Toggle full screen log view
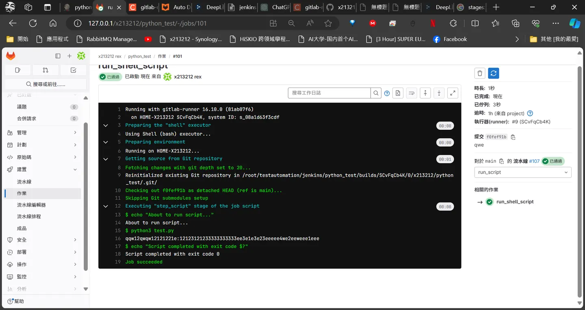Screen dimensions: 585x310 tap(453, 93)
